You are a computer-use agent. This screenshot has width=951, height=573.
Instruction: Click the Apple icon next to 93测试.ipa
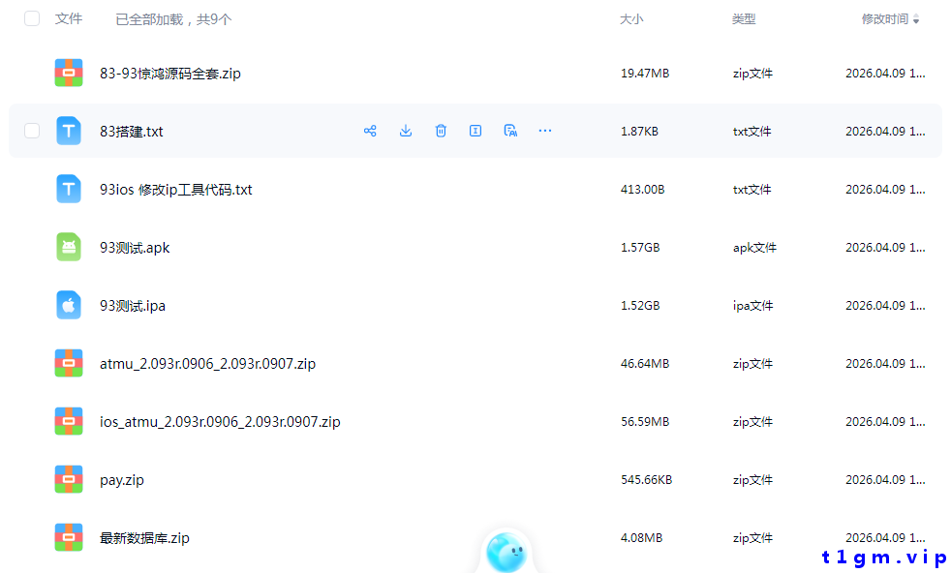(x=69, y=305)
